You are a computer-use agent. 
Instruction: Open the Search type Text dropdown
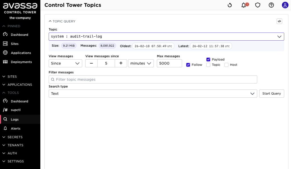(x=153, y=93)
